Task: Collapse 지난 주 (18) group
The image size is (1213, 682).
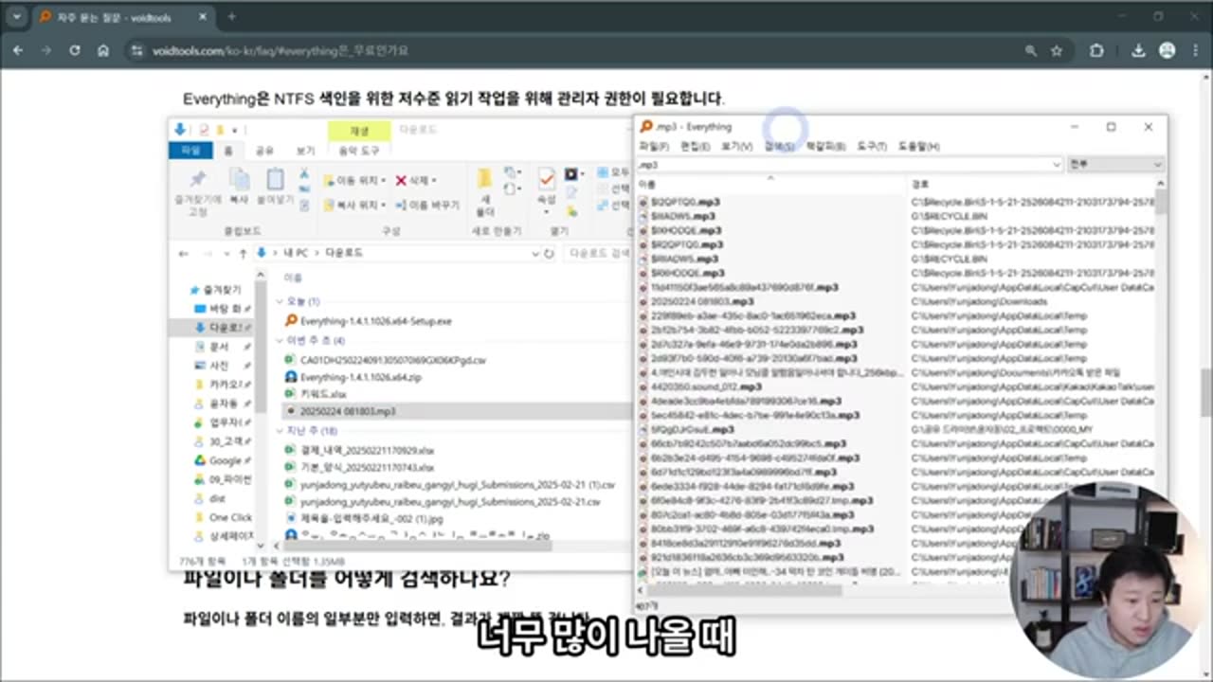Action: [x=281, y=431]
